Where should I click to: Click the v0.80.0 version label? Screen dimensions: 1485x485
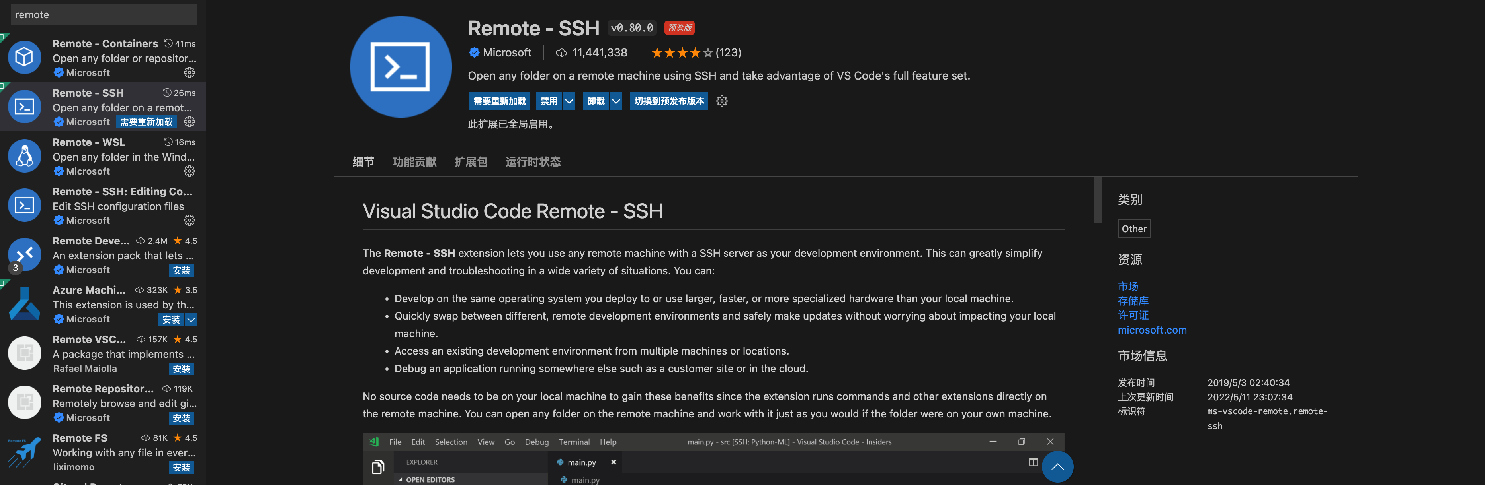pos(632,27)
